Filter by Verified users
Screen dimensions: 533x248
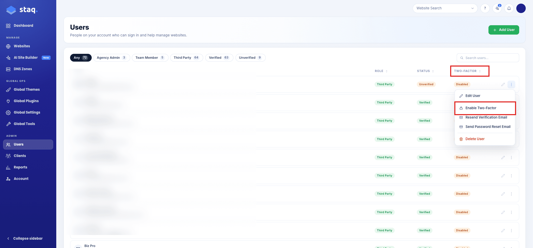pyautogui.click(x=219, y=58)
